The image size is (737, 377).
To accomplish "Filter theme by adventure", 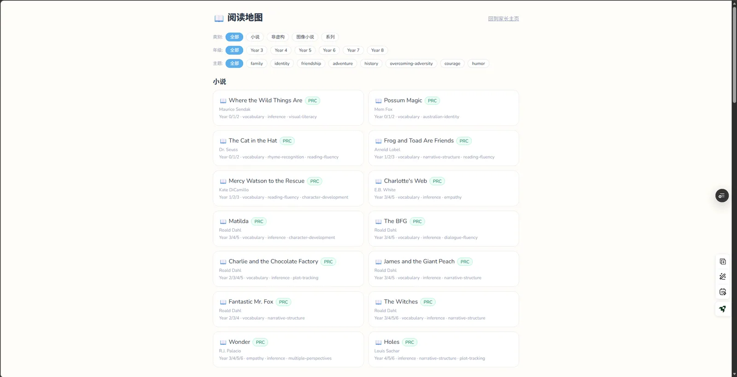I will tap(343, 63).
